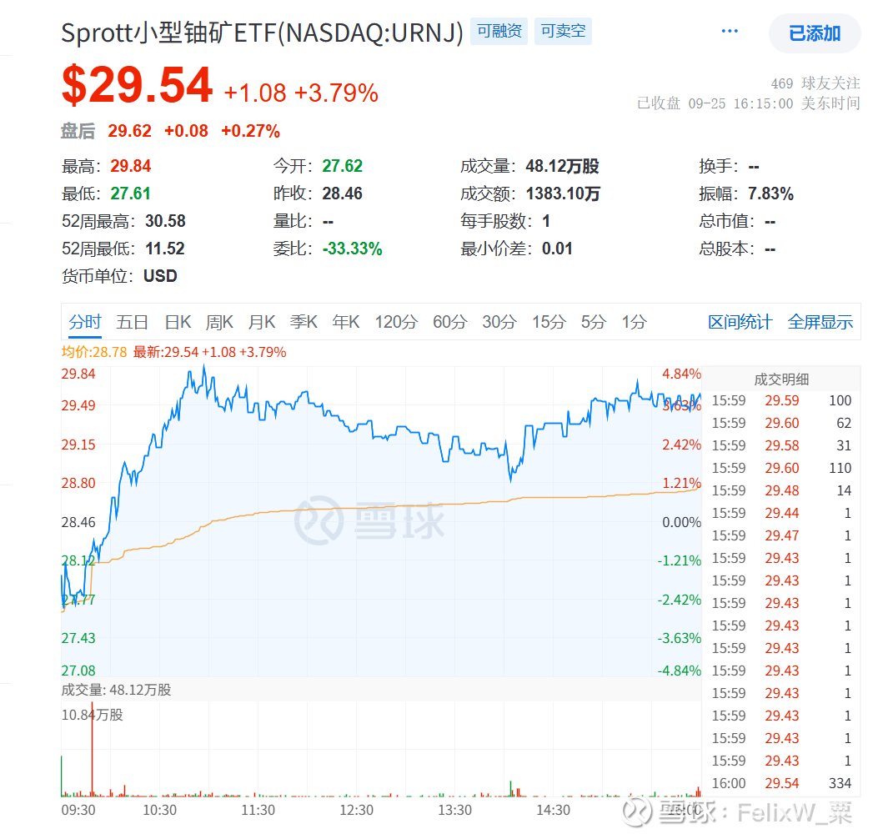Click the 成交量: 48.12万股 volume chart header
This screenshot has width=878, height=839.
click(116, 690)
